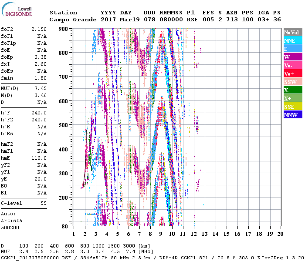The width and height of the screenshot is (305, 261).
Task: Select the X- dark green legend swatch
Action: pyautogui.click(x=292, y=90)
